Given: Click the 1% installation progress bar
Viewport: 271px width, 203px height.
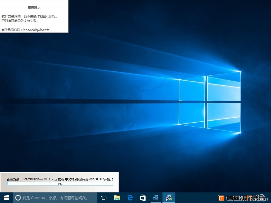Looking at the screenshot, I should 60,184.
